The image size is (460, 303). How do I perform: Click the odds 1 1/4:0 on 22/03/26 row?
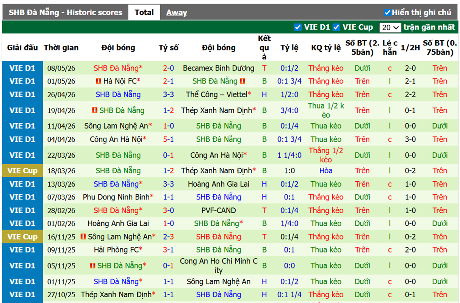click(289, 155)
